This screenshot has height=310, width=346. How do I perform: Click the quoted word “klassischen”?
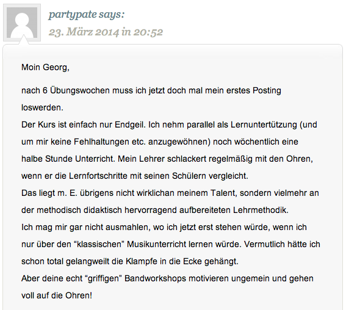[x=99, y=245]
